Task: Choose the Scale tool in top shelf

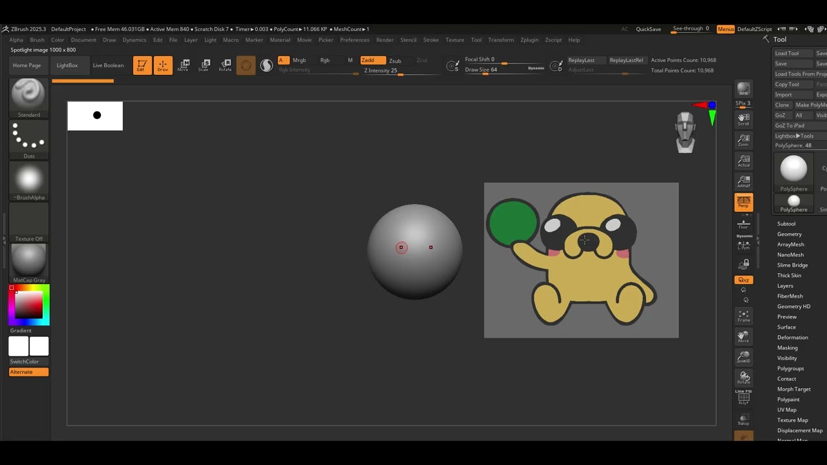Action: pyautogui.click(x=204, y=65)
